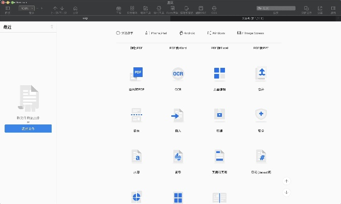Open the Bates number hash icon tool

click(x=261, y=157)
